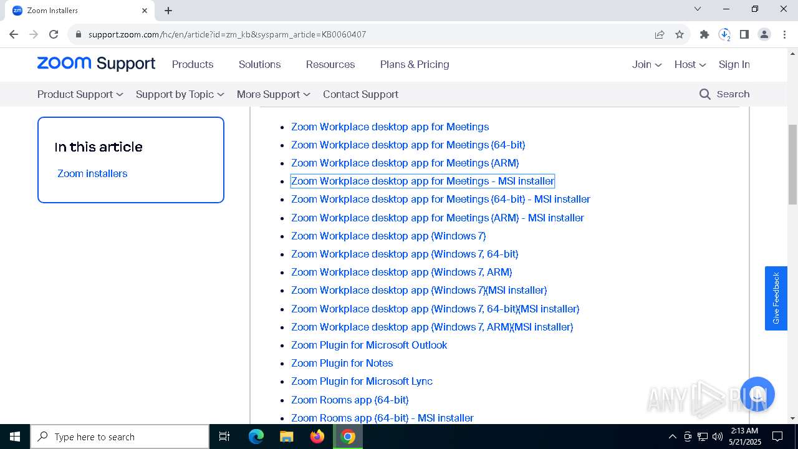Launch Firefox from the taskbar
The width and height of the screenshot is (798, 449).
point(317,437)
